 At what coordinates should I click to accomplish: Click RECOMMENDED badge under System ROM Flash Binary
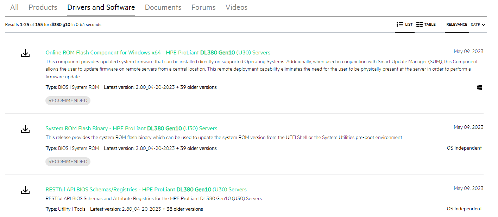[x=68, y=162]
